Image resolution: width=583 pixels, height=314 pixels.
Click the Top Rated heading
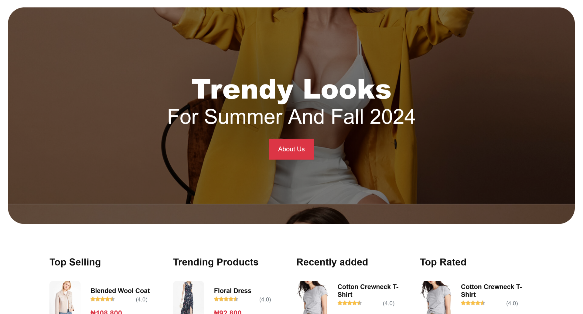tap(443, 262)
